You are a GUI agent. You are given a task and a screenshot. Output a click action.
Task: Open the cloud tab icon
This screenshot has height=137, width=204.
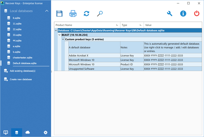tap(27, 132)
